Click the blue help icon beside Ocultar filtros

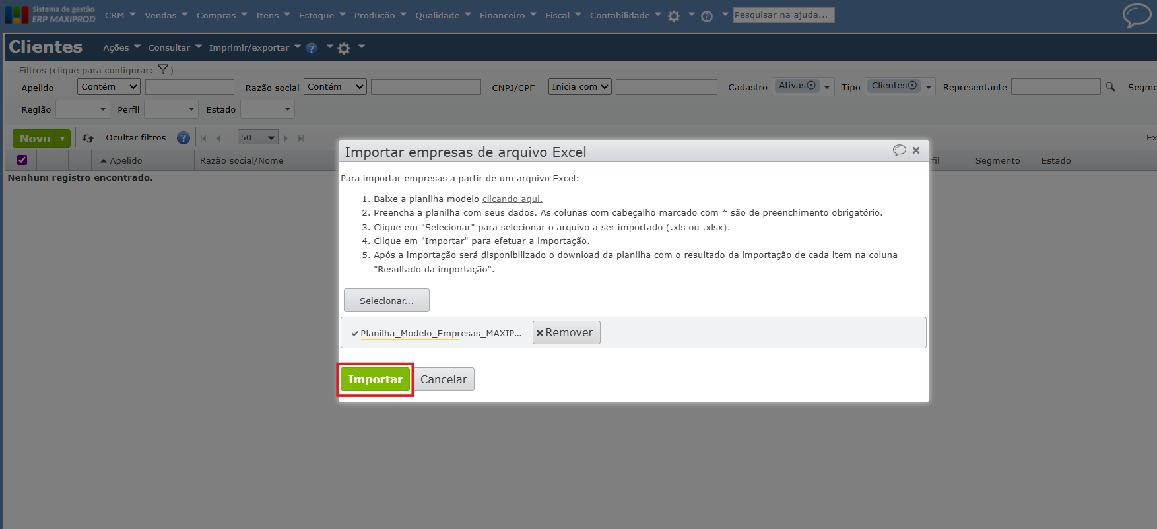(183, 138)
